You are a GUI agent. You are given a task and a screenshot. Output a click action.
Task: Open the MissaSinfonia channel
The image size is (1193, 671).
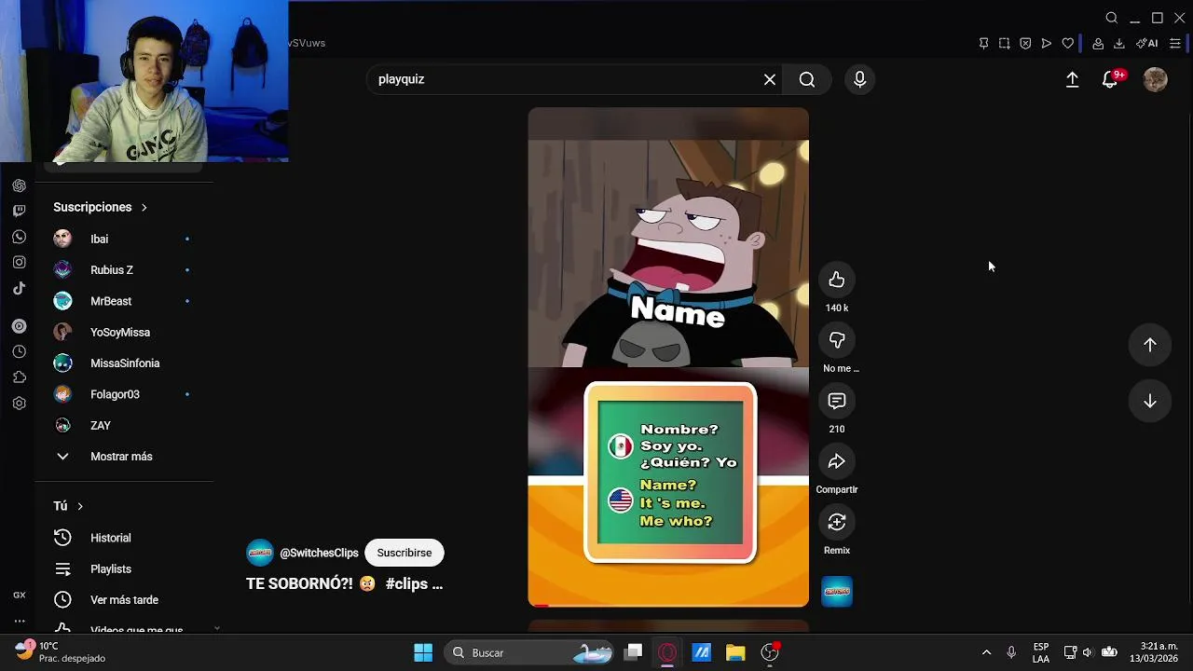pyautogui.click(x=124, y=363)
